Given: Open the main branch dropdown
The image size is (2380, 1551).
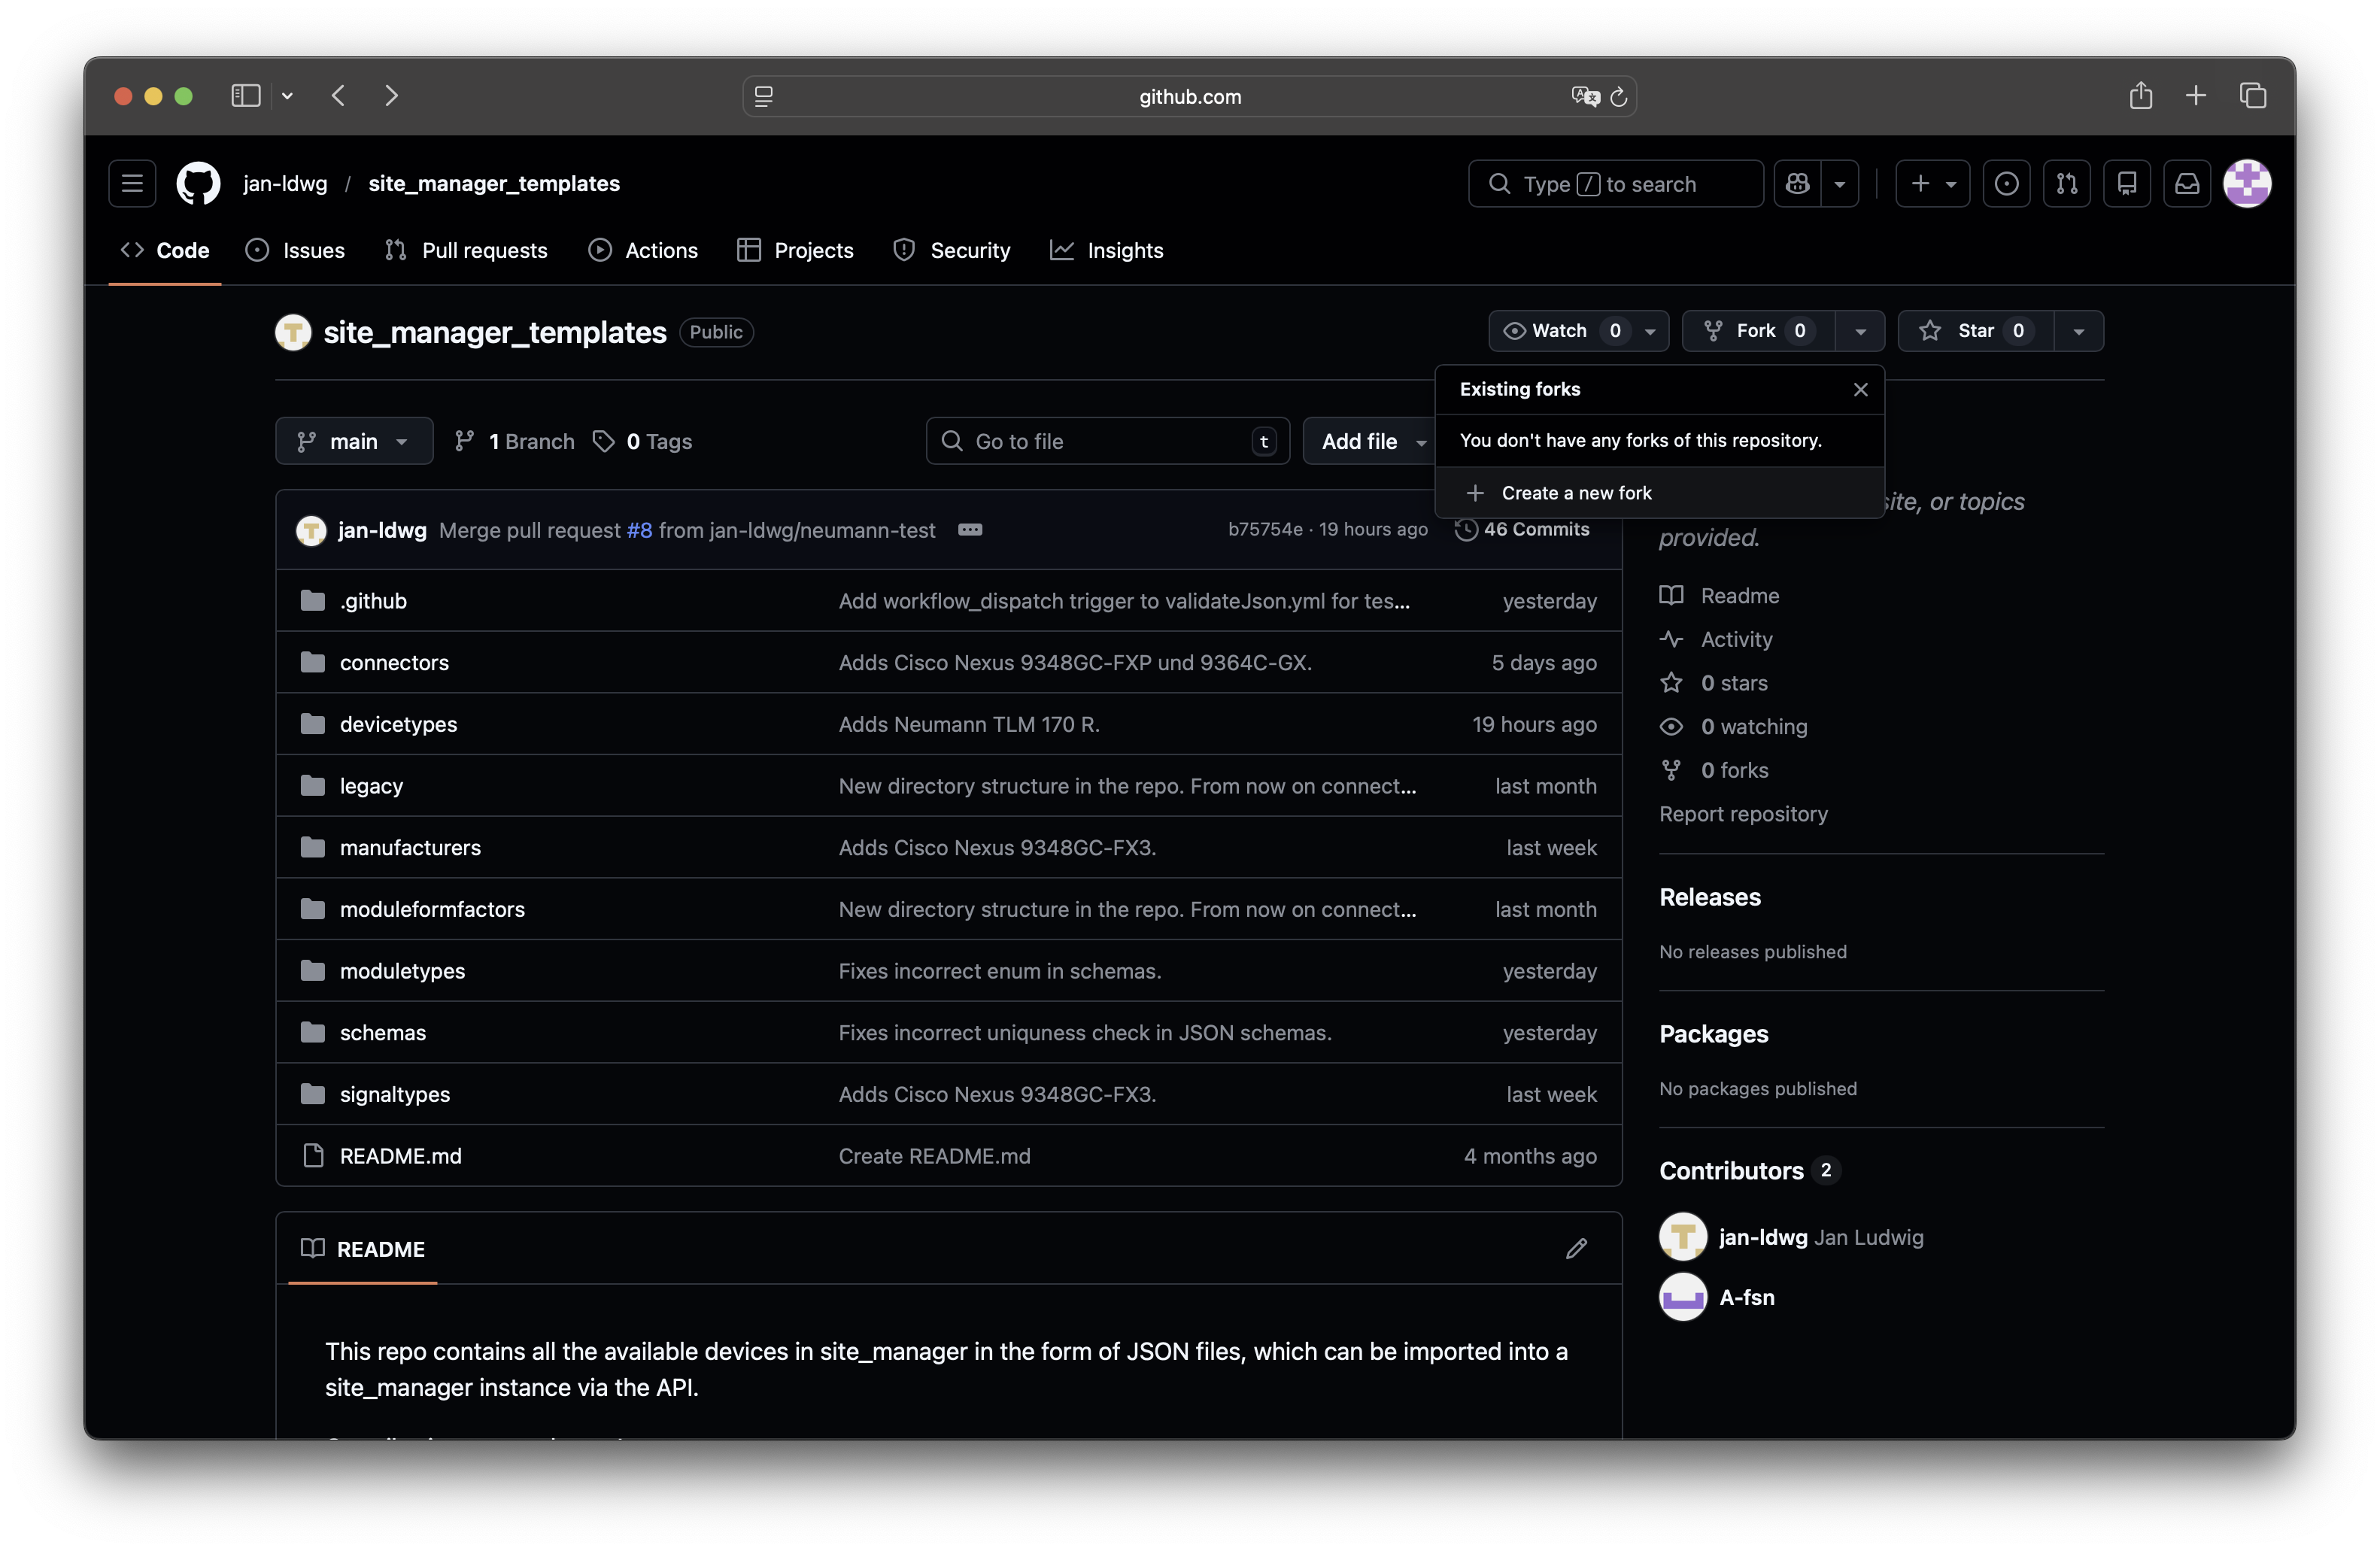Looking at the screenshot, I should tap(354, 441).
